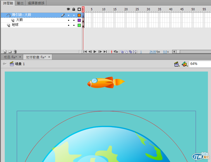Click purple outline swatch of 火箭 layer

point(79,20)
